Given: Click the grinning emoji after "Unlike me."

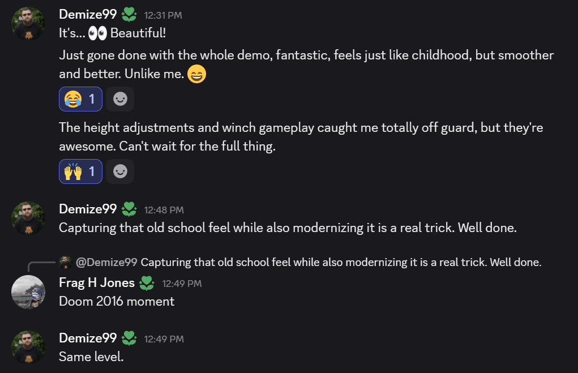Looking at the screenshot, I should pos(196,74).
